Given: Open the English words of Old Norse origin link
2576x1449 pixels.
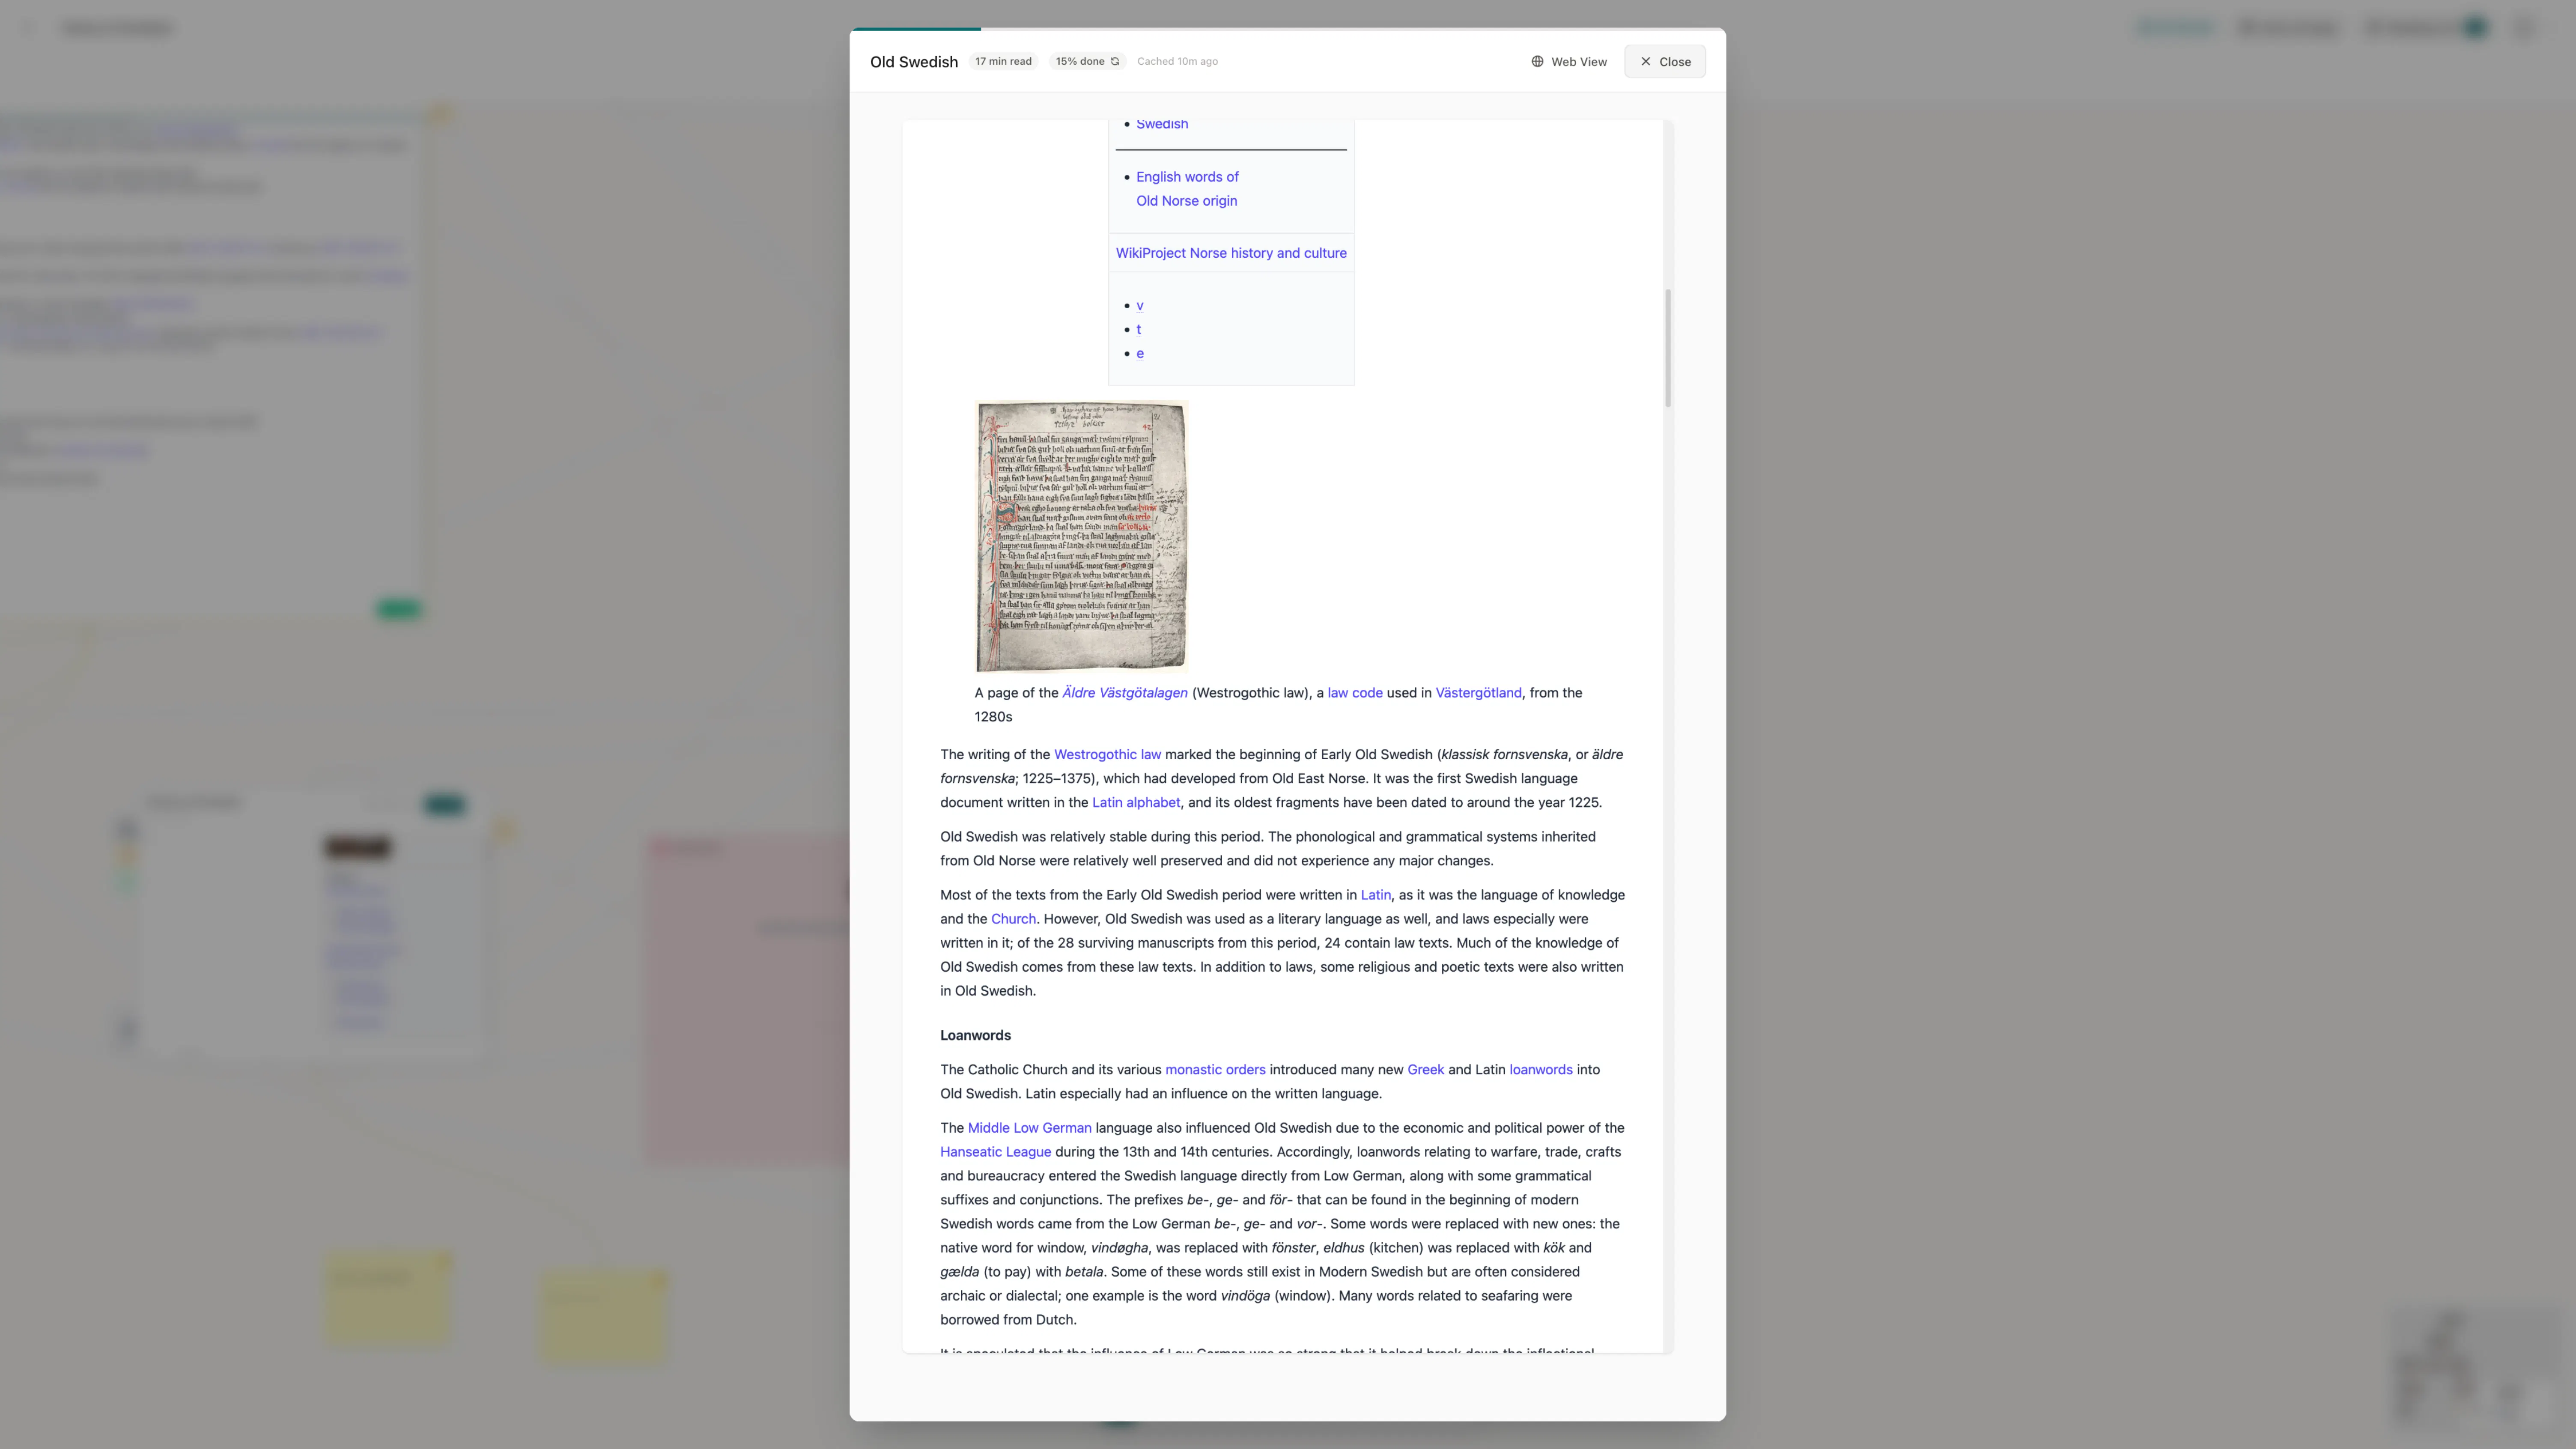Looking at the screenshot, I should (1187, 189).
